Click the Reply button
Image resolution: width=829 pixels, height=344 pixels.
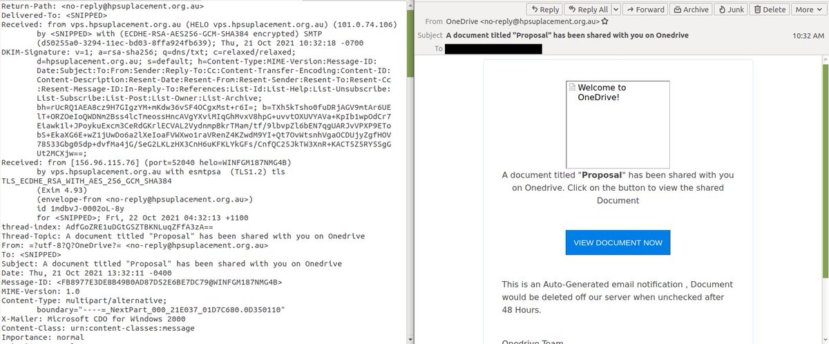pyautogui.click(x=545, y=10)
